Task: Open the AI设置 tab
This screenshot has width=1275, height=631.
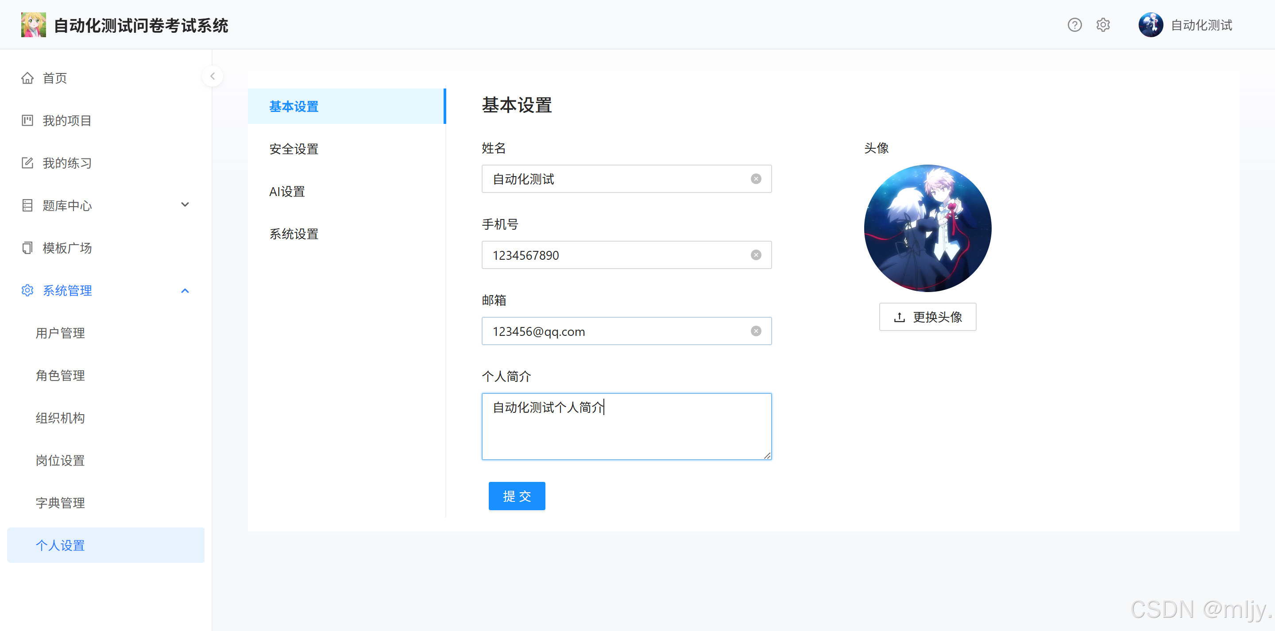Action: coord(286,192)
